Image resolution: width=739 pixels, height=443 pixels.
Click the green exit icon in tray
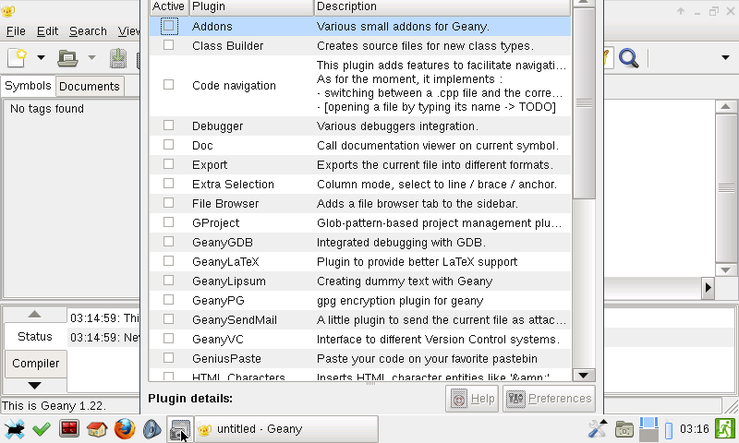pos(725,429)
